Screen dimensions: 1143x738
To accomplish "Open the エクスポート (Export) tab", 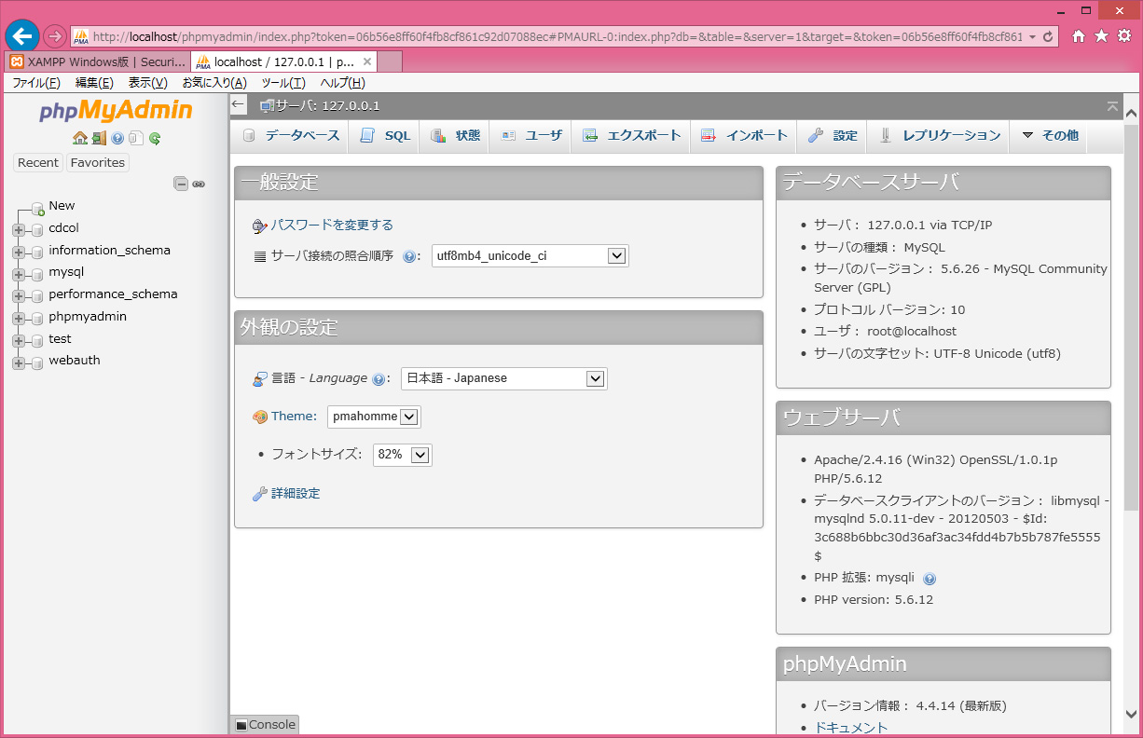I will coord(632,135).
